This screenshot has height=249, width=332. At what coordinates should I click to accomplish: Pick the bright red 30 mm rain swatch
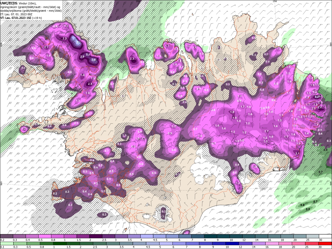[x=325, y=244]
